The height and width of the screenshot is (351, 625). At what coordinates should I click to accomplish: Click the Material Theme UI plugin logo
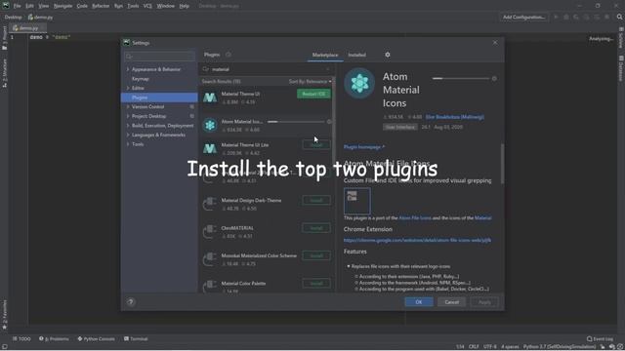[210, 97]
